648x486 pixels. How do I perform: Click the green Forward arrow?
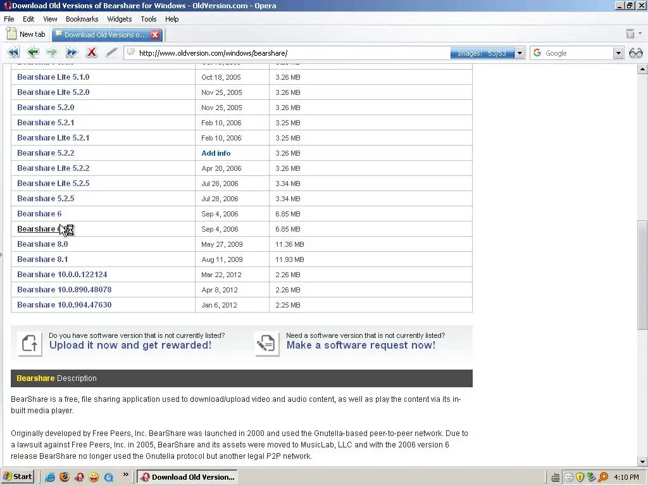click(x=52, y=53)
